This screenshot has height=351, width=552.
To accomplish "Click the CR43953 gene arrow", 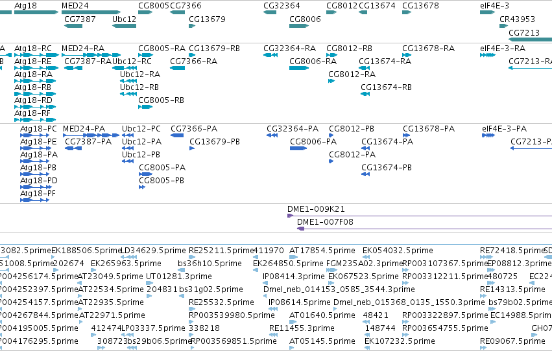I will pyautogui.click(x=504, y=26).
